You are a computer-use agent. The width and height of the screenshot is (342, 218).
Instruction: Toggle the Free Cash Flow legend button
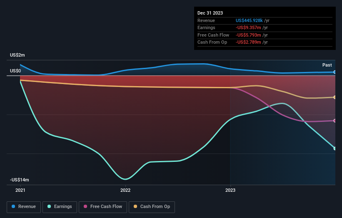pyautogui.click(x=103, y=207)
